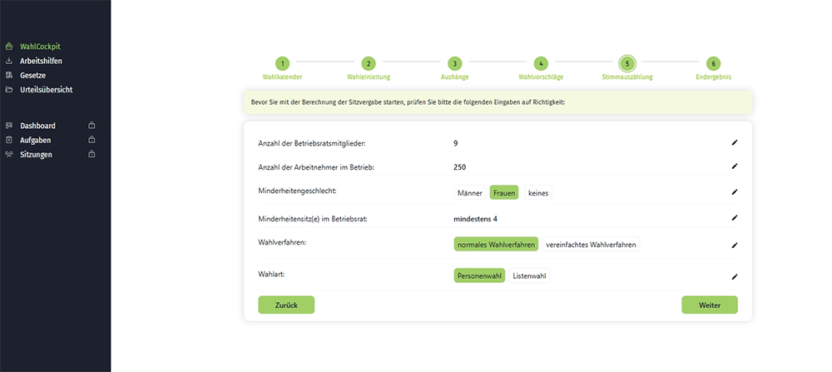Choose keines for Minderheitengeschlecht

click(537, 192)
